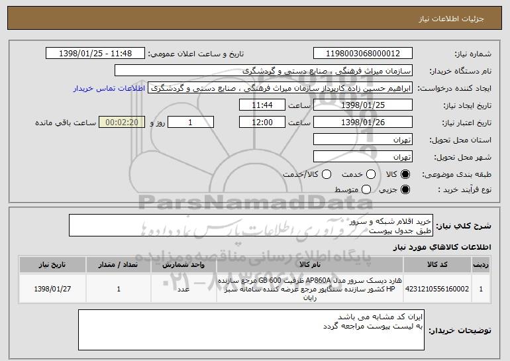The image size is (510, 361).
Task: Select the جزیی purchase type radio
Action: 405,189
